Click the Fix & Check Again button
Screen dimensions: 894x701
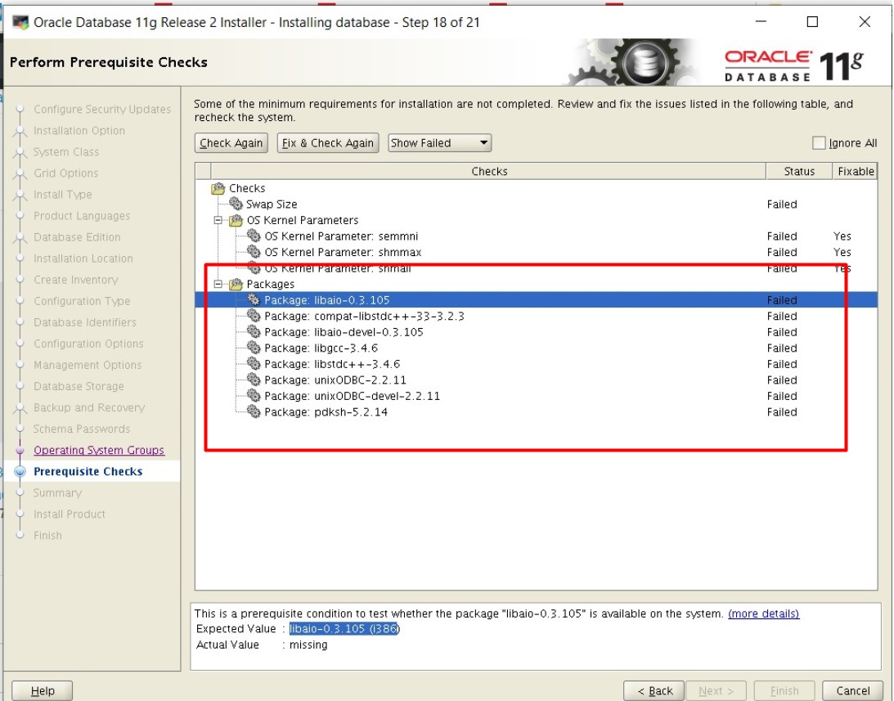point(327,142)
